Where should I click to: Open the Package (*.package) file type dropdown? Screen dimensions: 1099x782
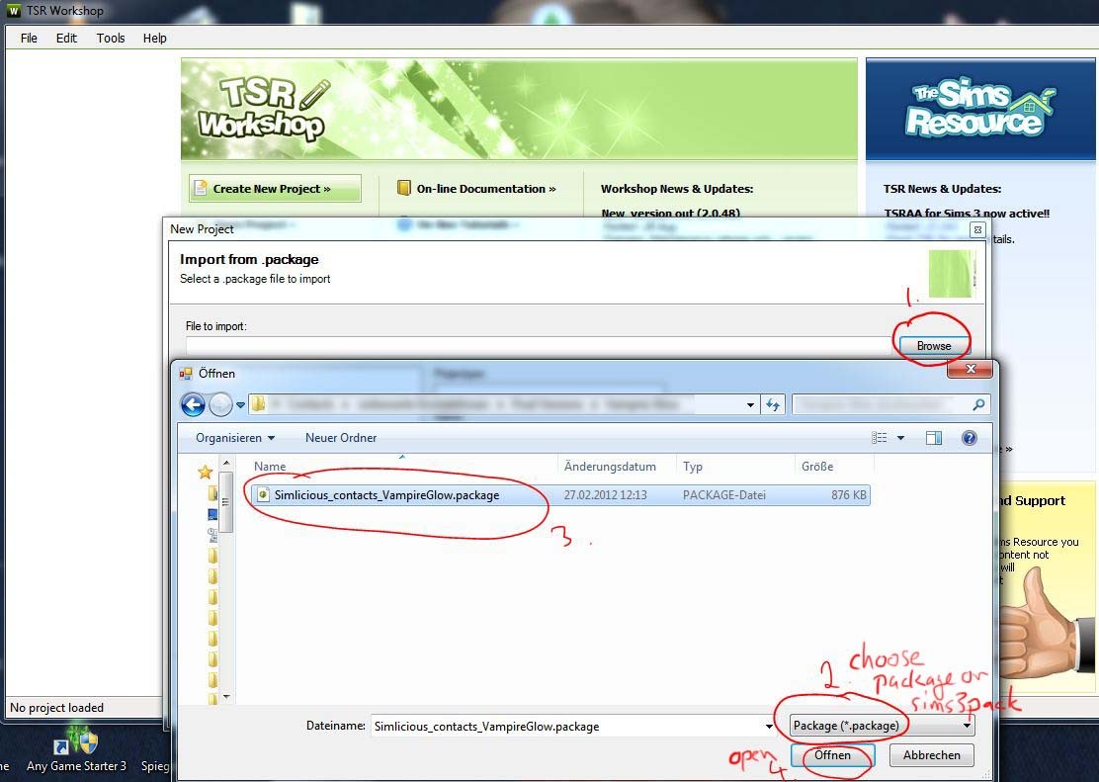882,726
